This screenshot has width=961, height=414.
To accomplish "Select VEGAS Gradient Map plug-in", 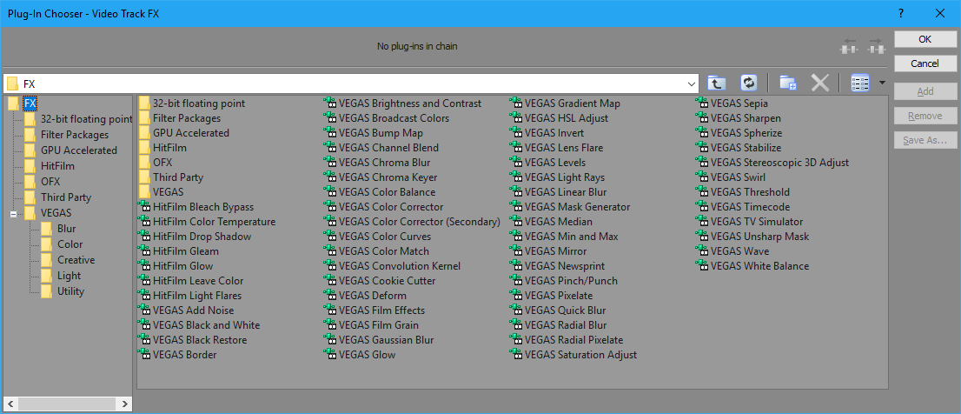I will click(x=565, y=103).
